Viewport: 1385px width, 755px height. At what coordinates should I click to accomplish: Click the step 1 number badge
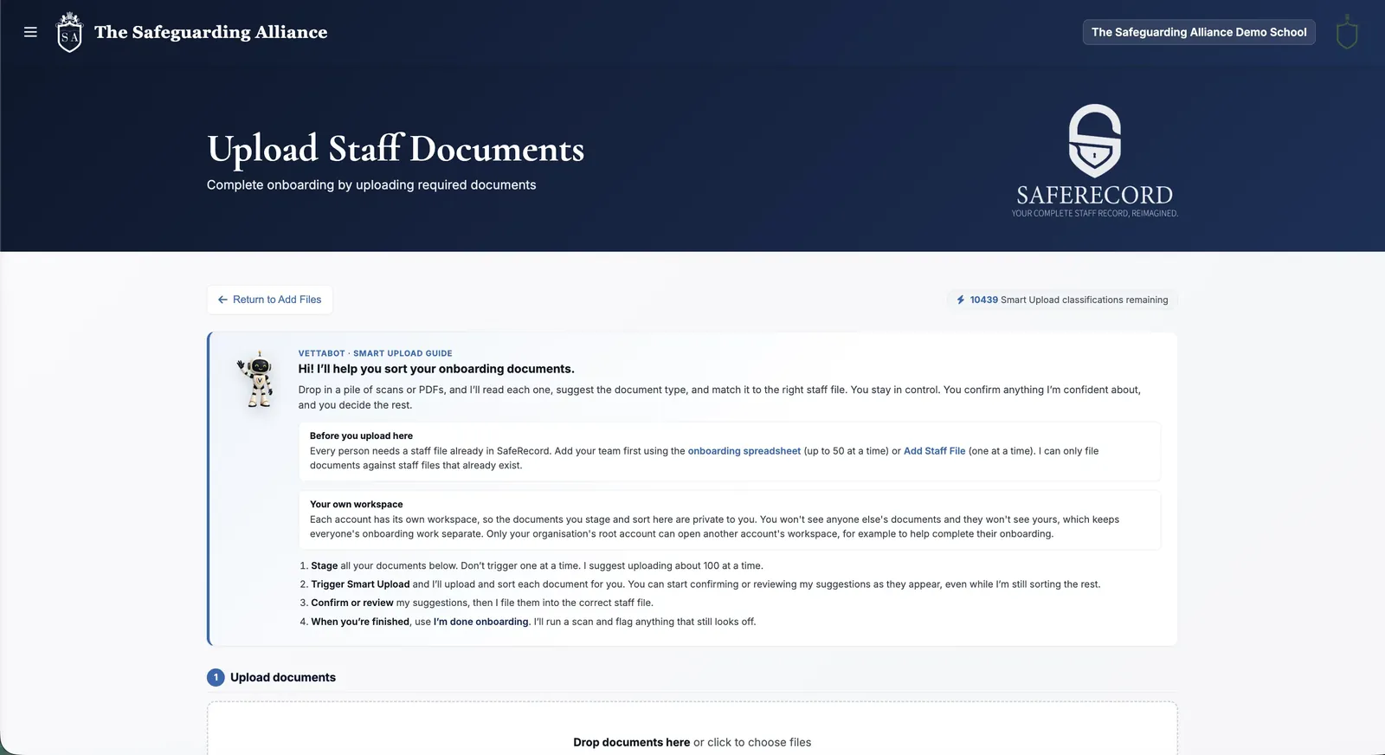coord(216,677)
